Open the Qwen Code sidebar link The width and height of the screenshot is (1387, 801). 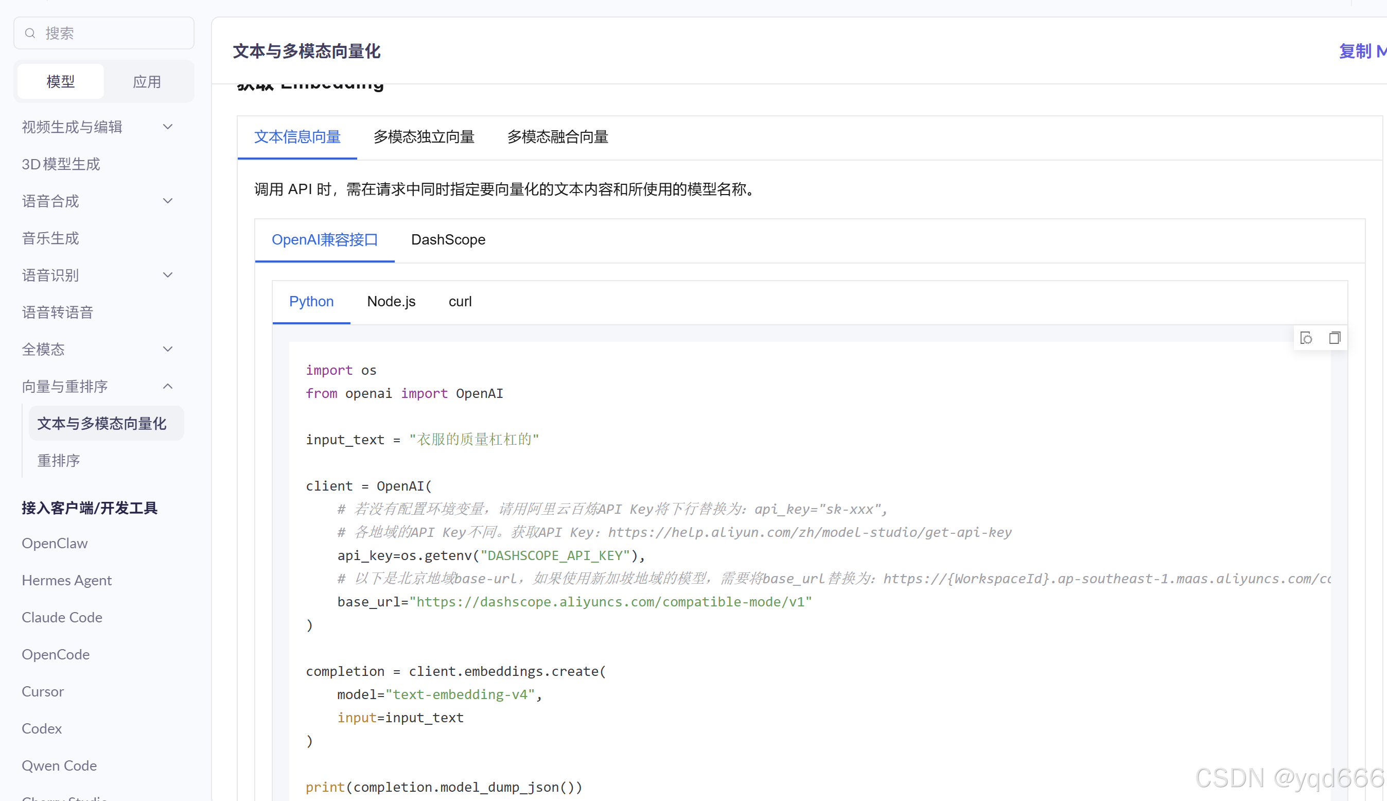pos(59,766)
